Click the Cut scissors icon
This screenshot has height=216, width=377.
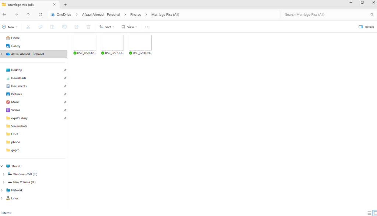tap(28, 27)
